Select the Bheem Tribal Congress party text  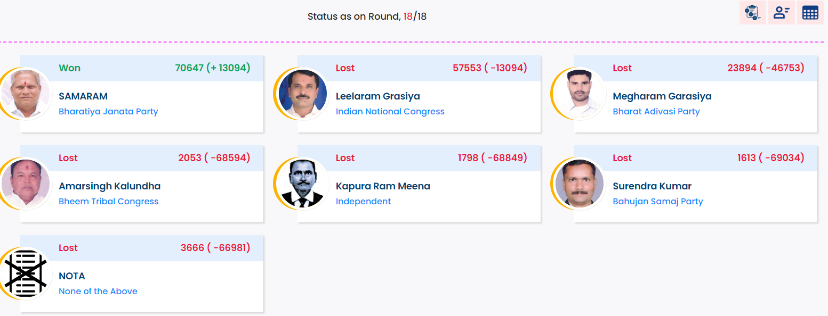point(108,202)
